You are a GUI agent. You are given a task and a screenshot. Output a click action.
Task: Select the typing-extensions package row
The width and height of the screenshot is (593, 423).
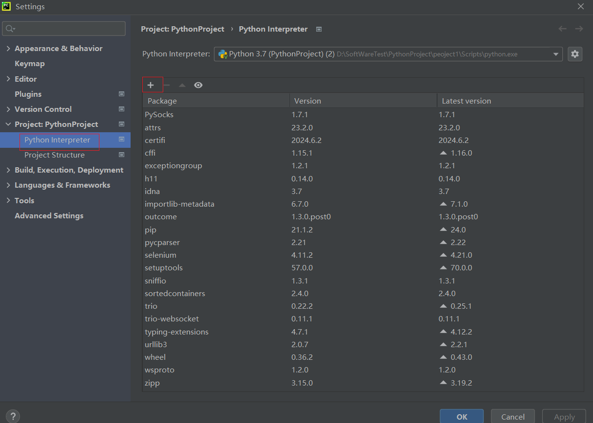click(363, 332)
